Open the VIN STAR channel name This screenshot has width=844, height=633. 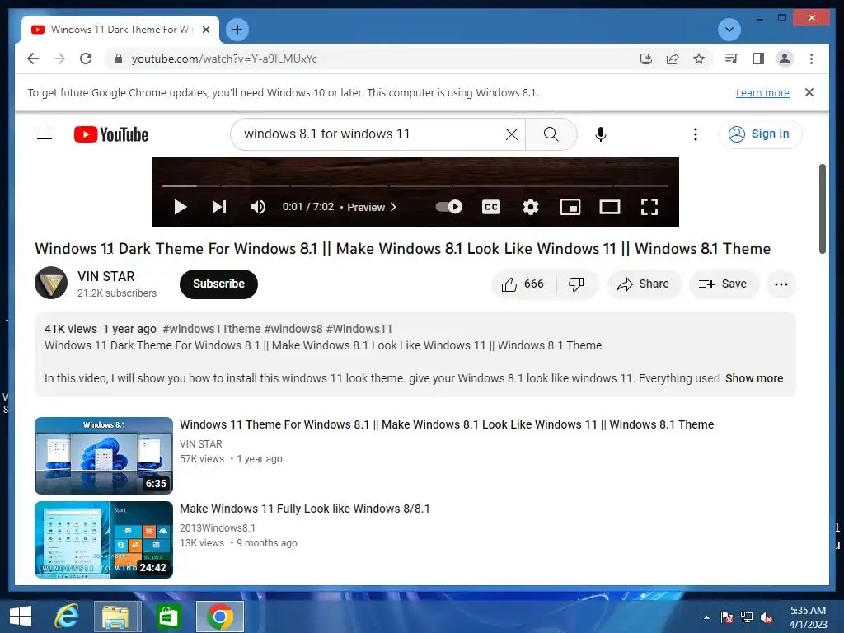pos(106,276)
